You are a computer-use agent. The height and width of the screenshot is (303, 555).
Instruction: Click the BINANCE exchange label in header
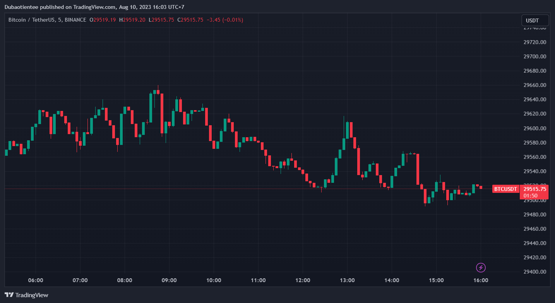point(75,20)
